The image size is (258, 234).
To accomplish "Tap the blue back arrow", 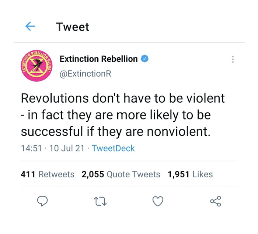I will pyautogui.click(x=30, y=26).
